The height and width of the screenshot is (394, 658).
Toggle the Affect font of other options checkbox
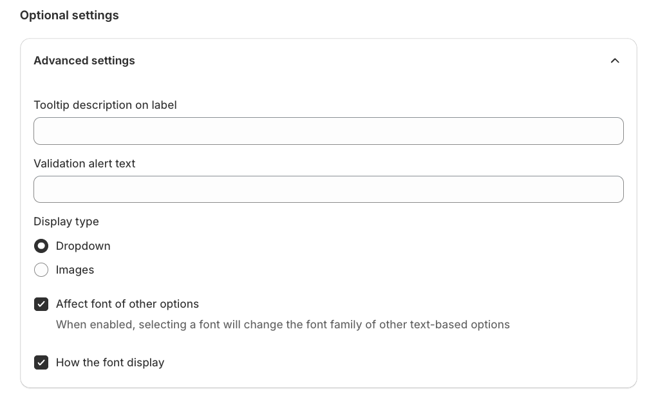pyautogui.click(x=41, y=304)
